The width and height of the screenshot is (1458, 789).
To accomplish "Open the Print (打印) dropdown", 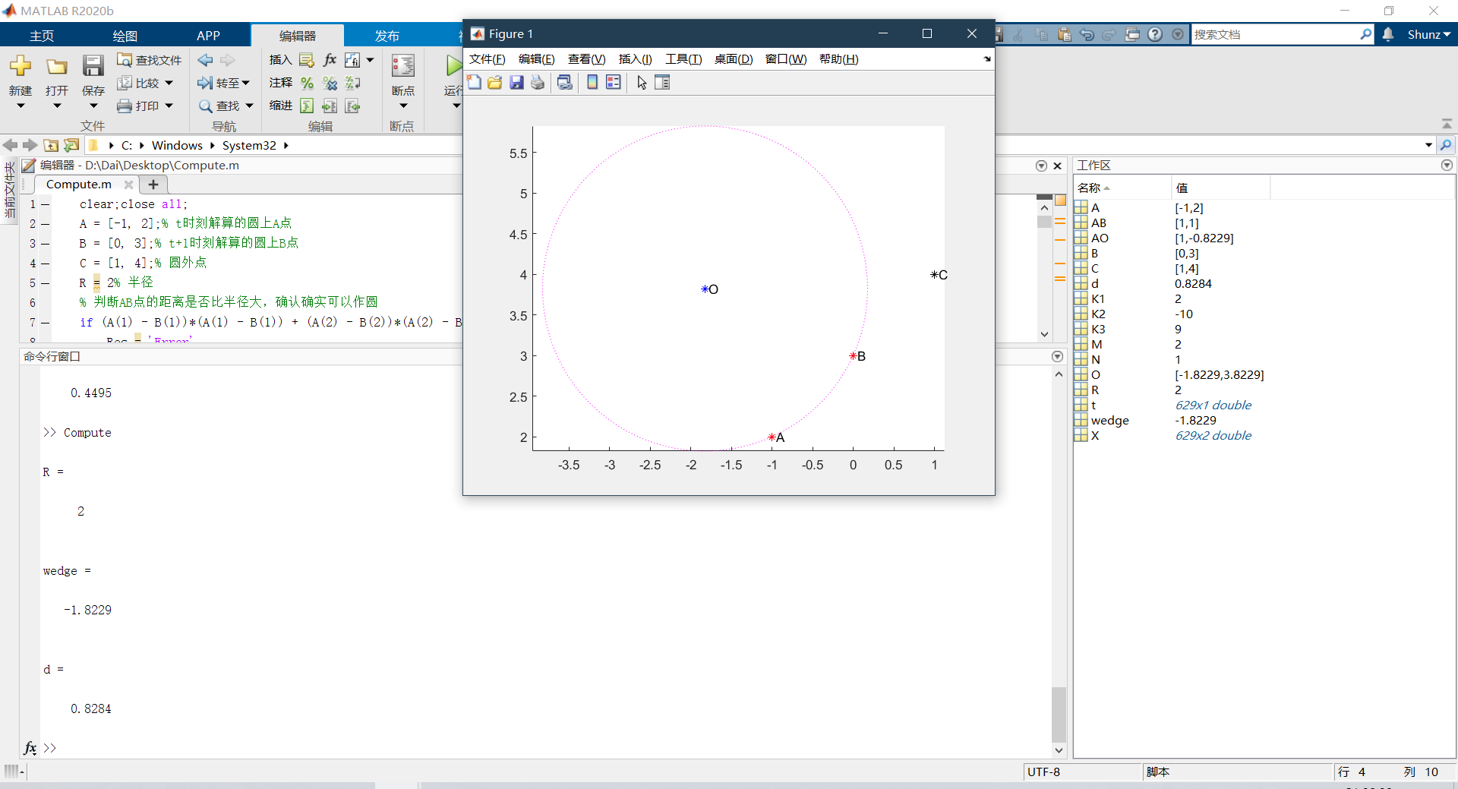I will [169, 106].
